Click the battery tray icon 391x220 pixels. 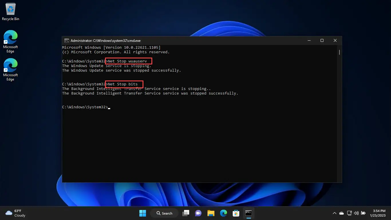click(x=363, y=213)
